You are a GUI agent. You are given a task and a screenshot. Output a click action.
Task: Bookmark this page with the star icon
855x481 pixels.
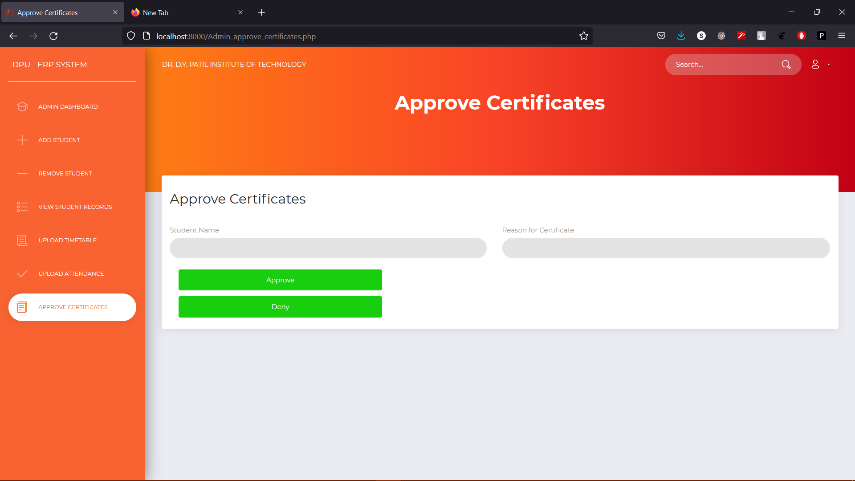tap(584, 36)
